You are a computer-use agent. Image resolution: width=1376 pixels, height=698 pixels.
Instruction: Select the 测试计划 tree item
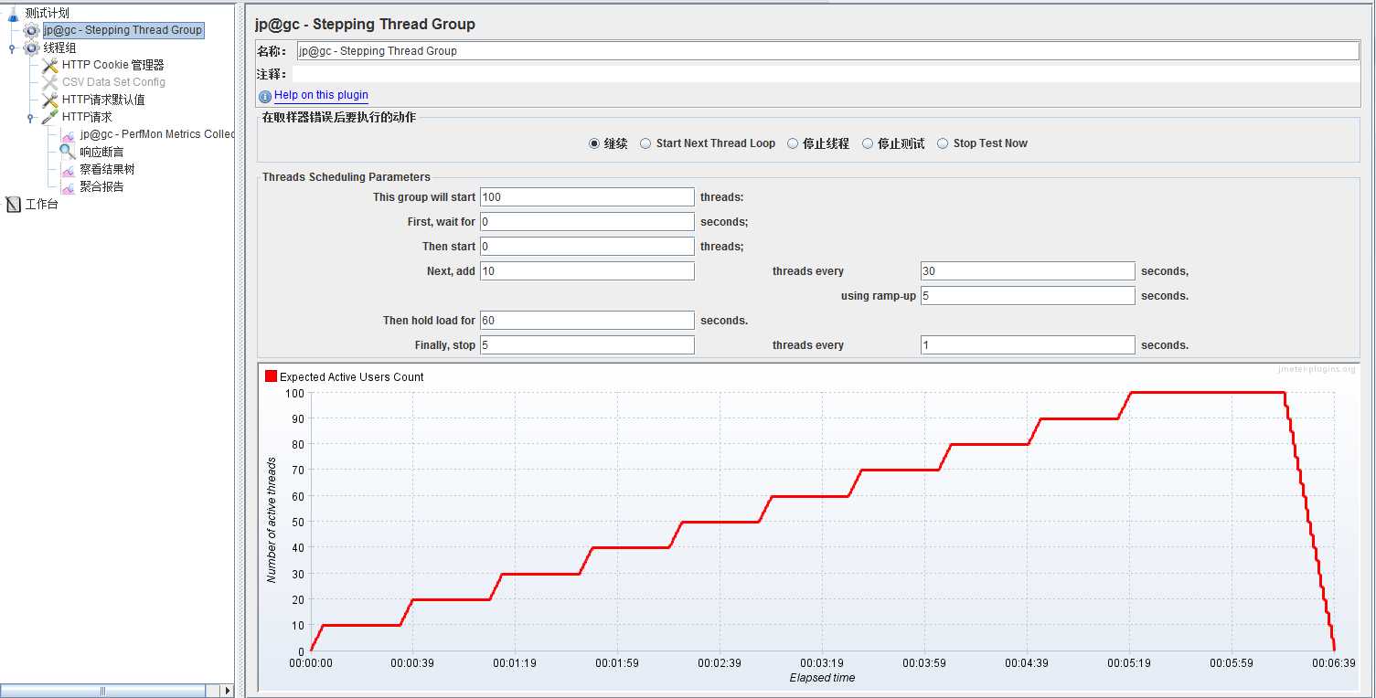click(47, 13)
